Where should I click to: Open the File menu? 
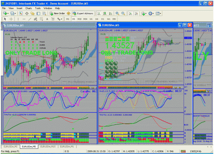pyautogui.click(x=4, y=8)
